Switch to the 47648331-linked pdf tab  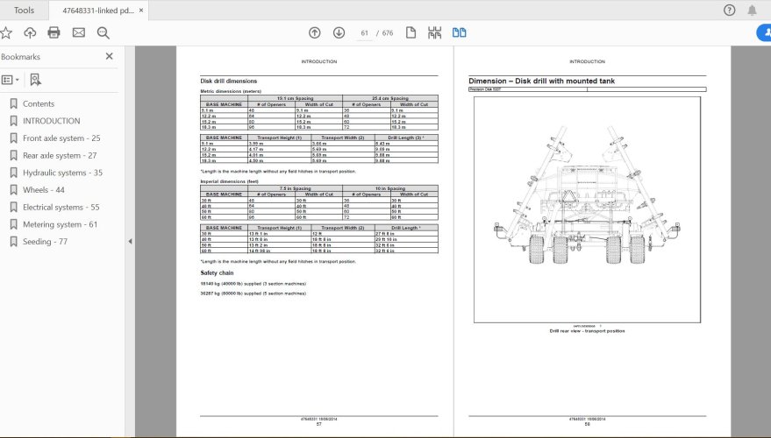point(98,11)
